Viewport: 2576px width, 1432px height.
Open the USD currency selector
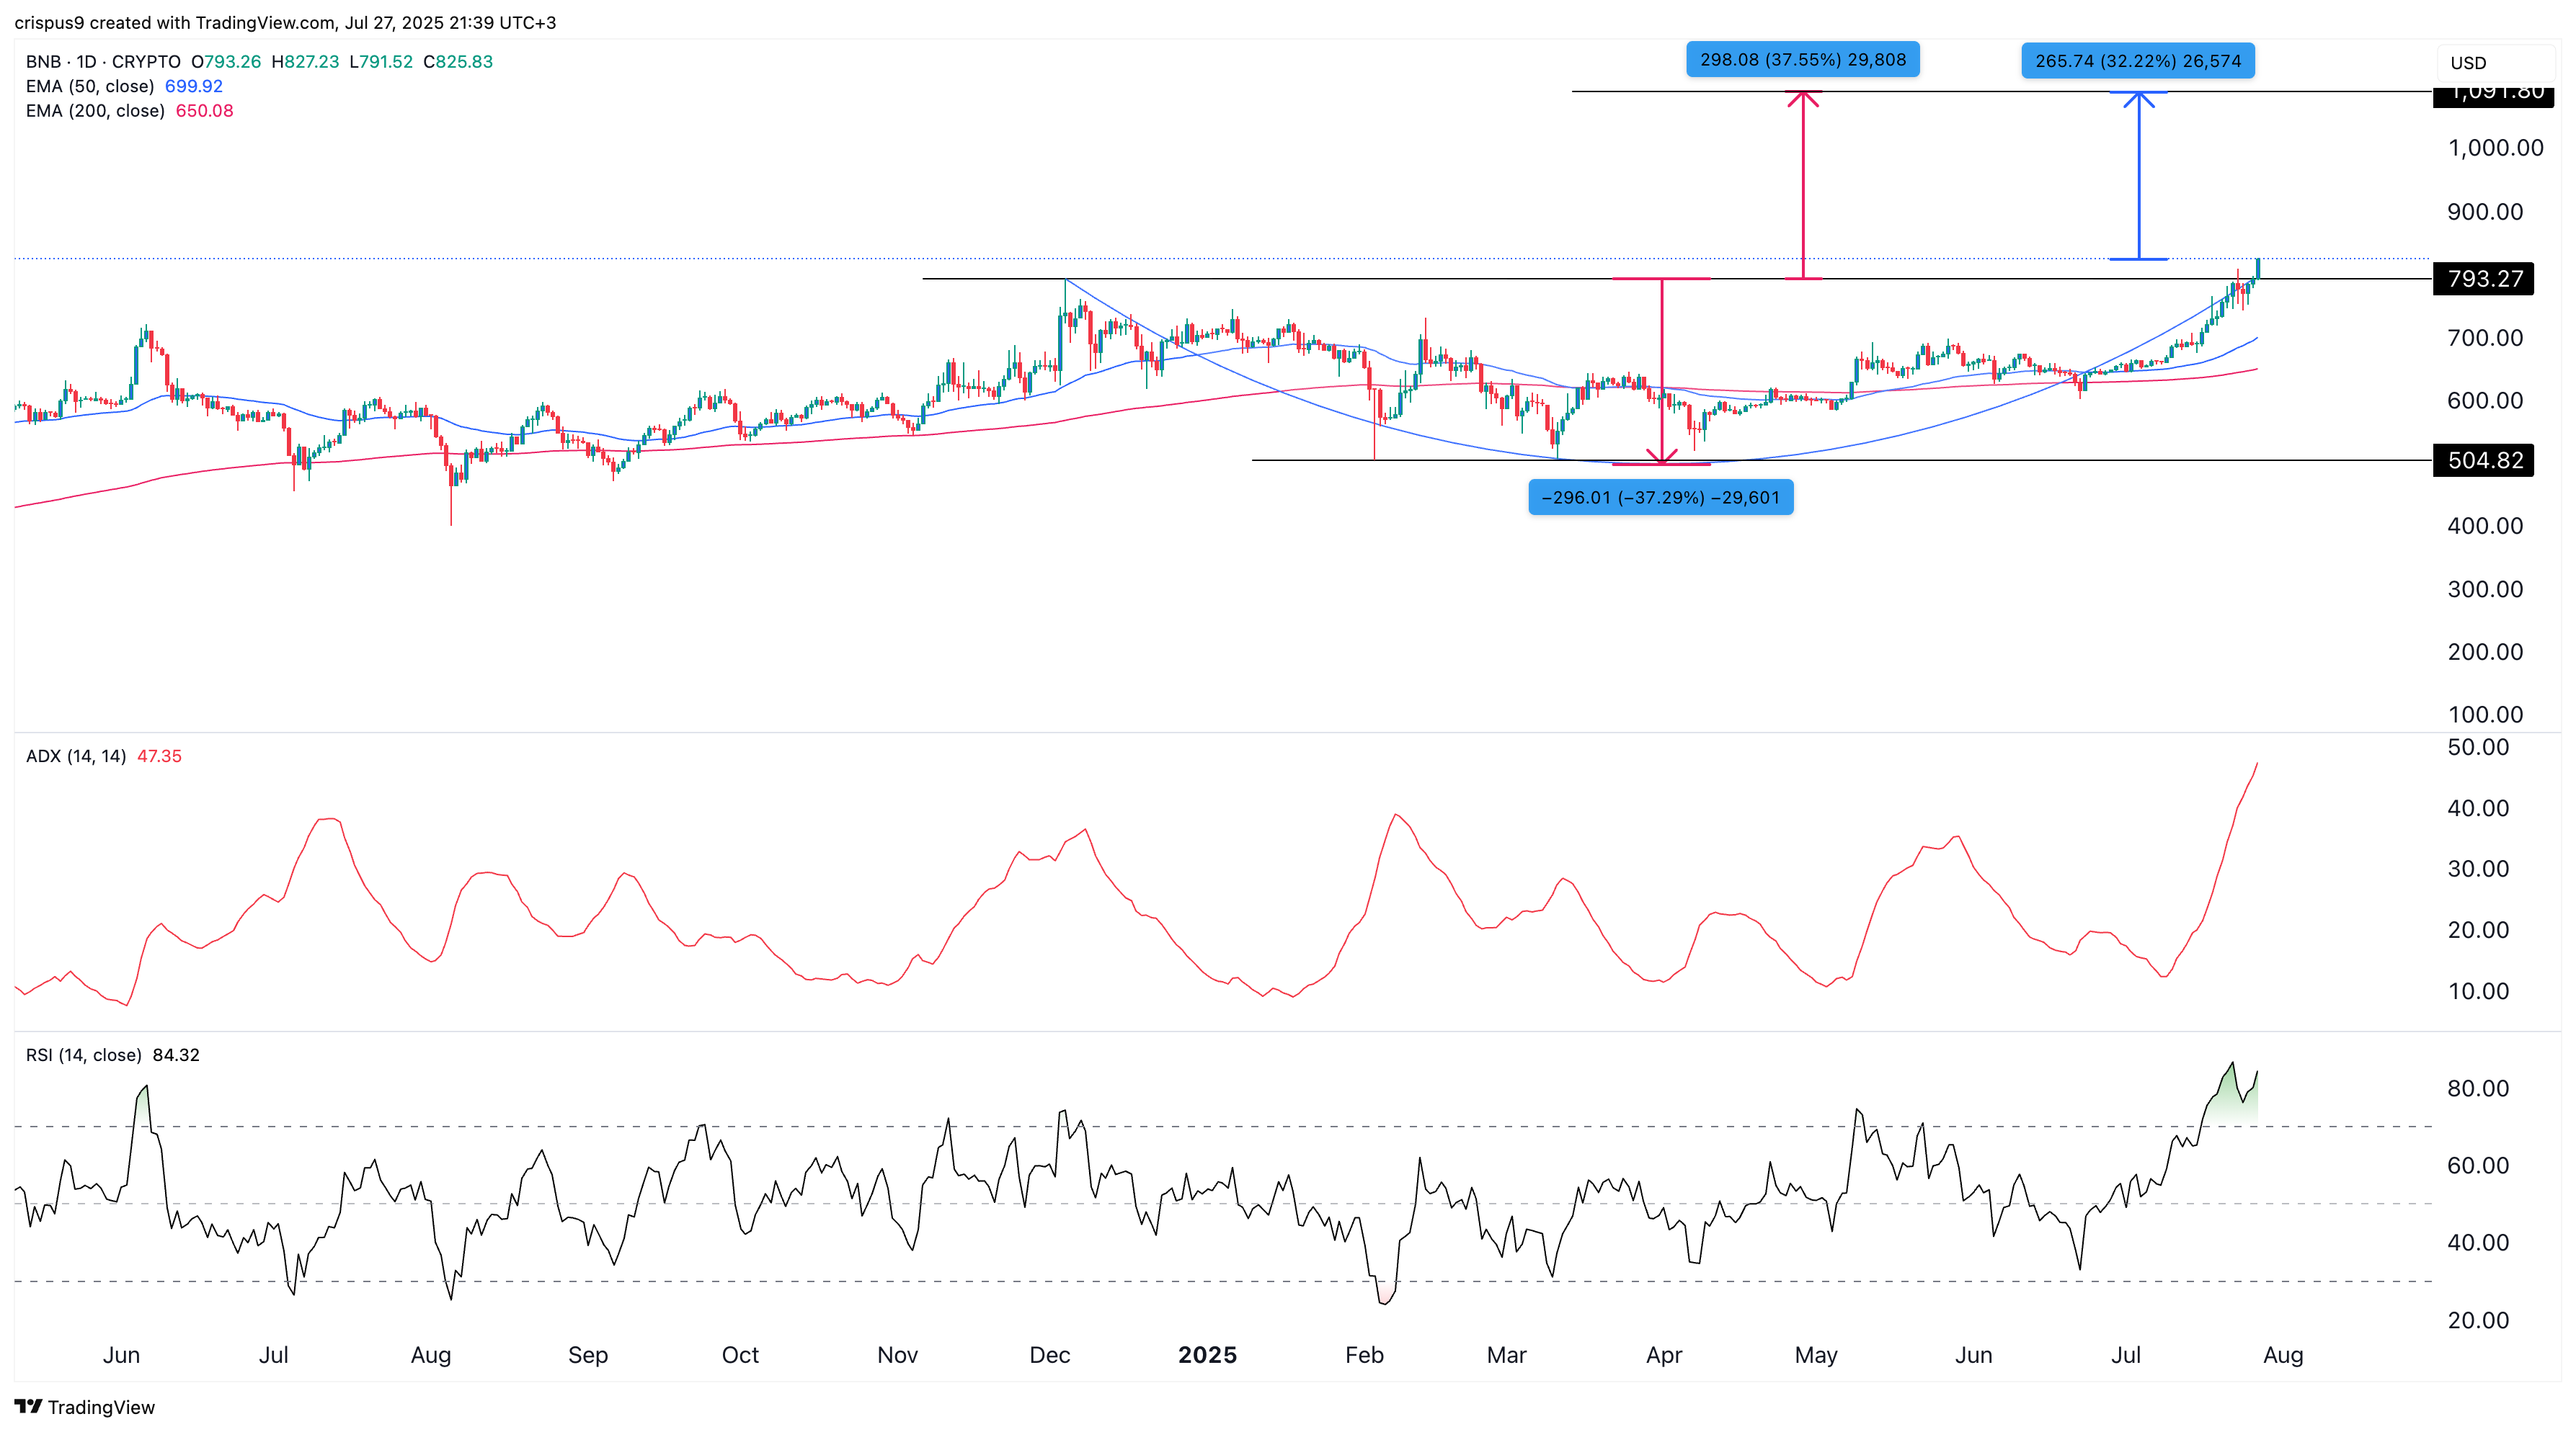coord(2495,63)
